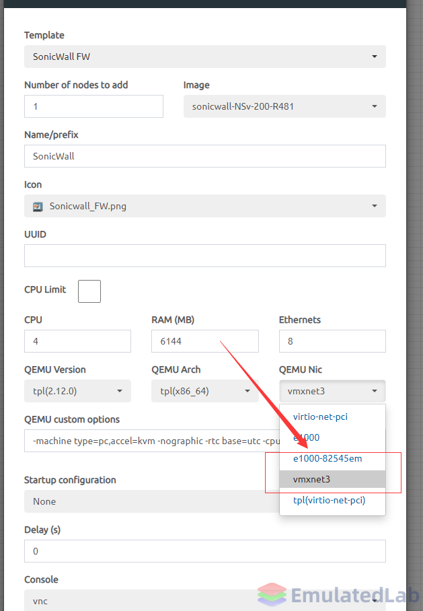Select the highlighted vmxnet3 option
The width and height of the screenshot is (423, 611).
[332, 479]
